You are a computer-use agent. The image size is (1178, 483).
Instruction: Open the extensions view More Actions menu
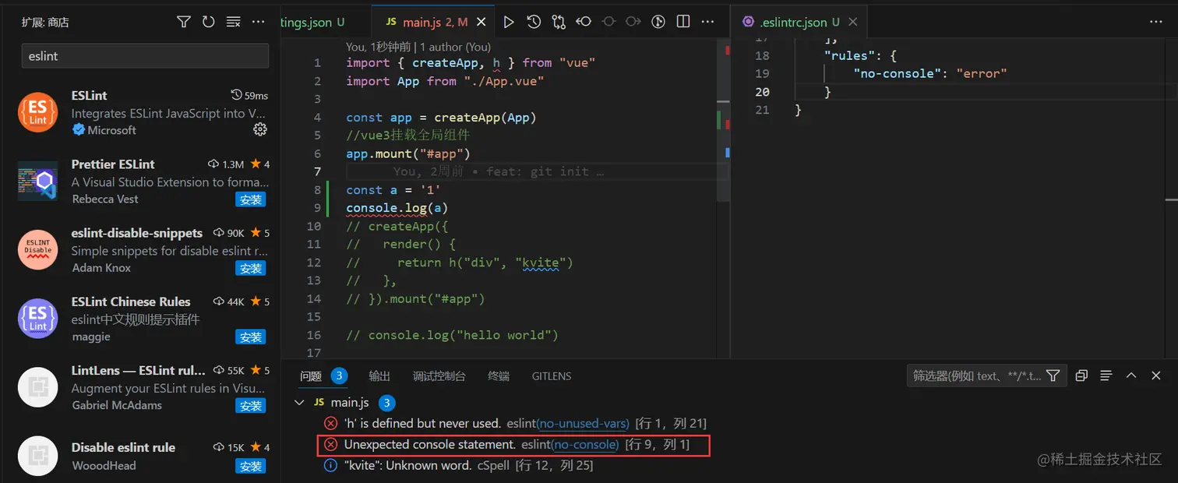pos(259,22)
